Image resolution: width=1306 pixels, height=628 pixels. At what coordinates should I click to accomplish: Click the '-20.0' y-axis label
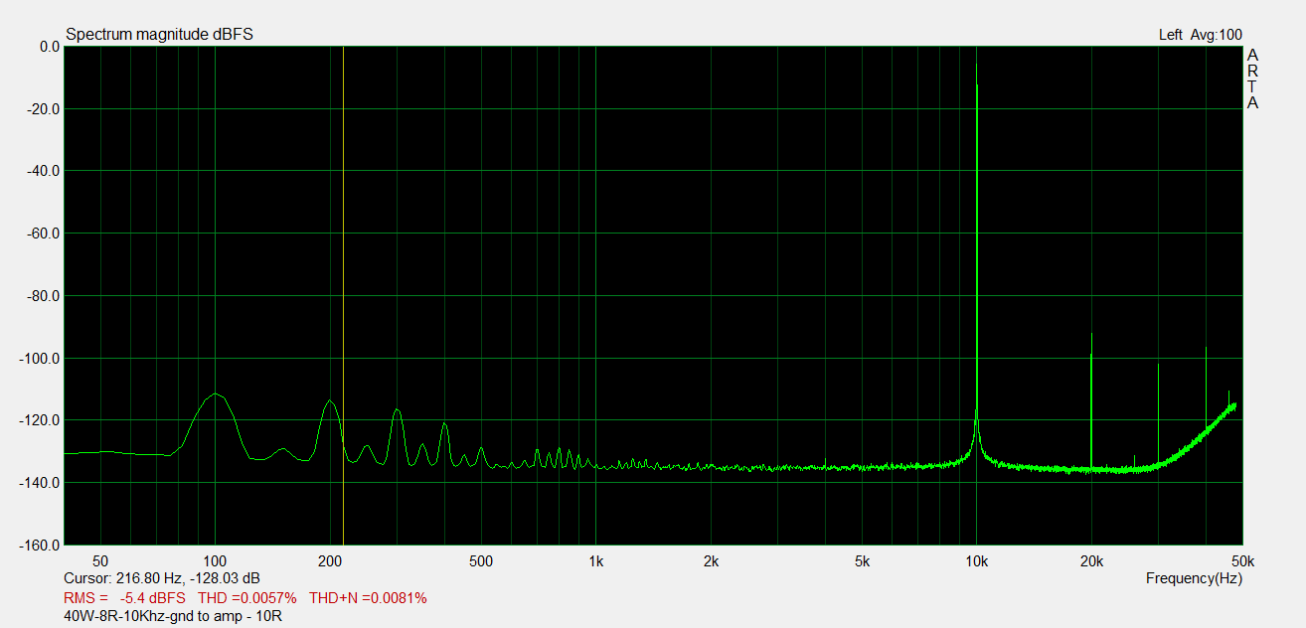tap(45, 108)
